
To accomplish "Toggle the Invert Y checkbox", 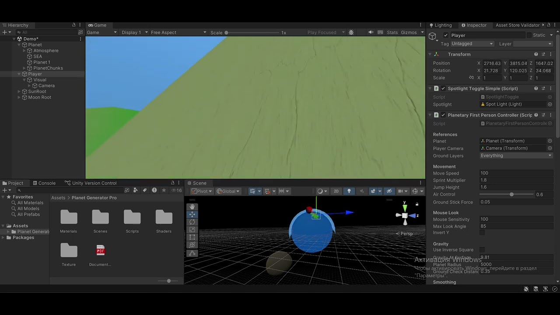I will pos(482,233).
